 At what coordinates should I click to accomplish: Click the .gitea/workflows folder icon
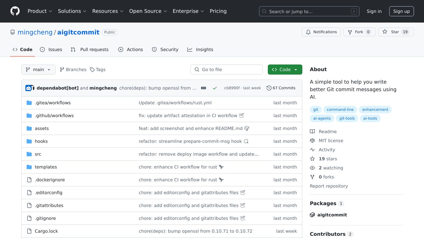coord(29,103)
